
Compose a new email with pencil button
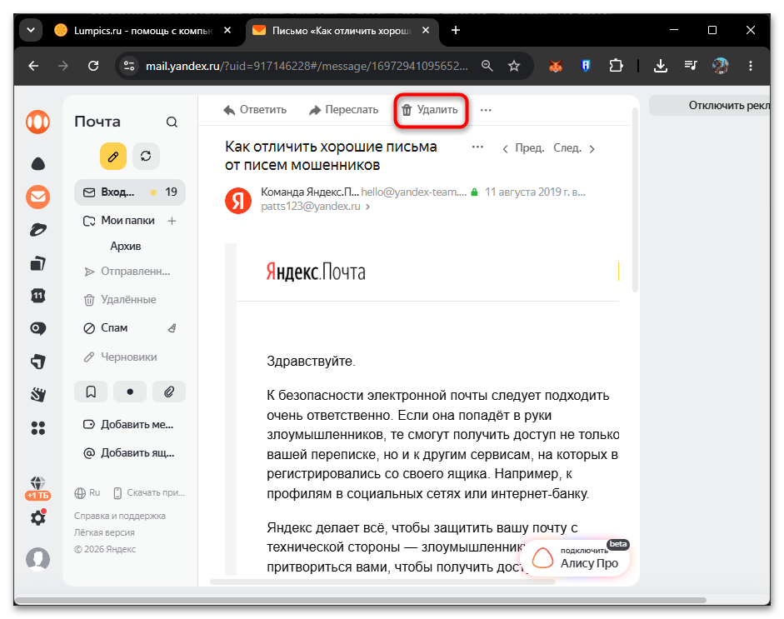pyautogui.click(x=113, y=157)
